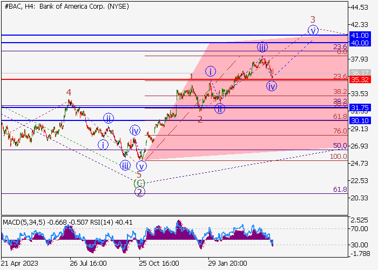The height and width of the screenshot is (270, 378).
Task: Click the 30.00 RSI level on indicator axis
Action: click(360, 245)
